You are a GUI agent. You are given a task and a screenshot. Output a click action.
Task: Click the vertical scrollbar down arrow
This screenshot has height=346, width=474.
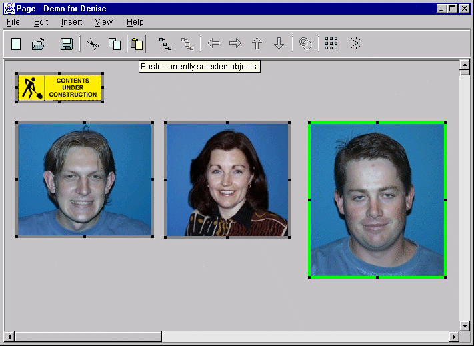(x=465, y=325)
